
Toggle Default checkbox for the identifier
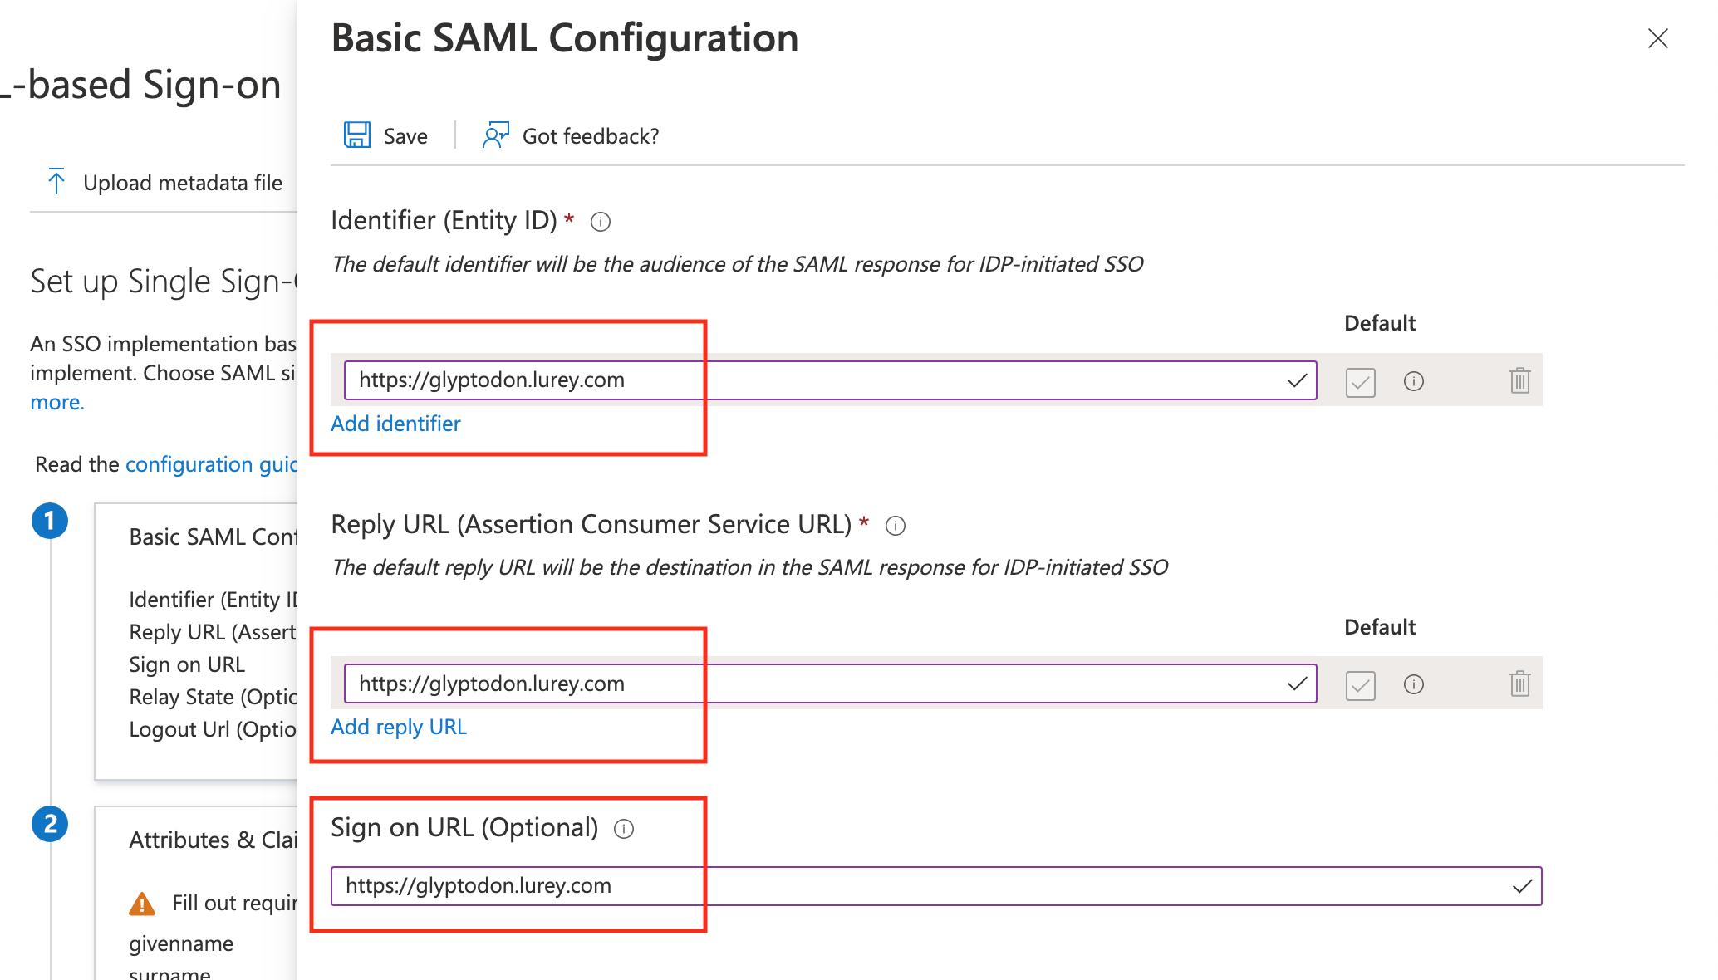(x=1360, y=382)
